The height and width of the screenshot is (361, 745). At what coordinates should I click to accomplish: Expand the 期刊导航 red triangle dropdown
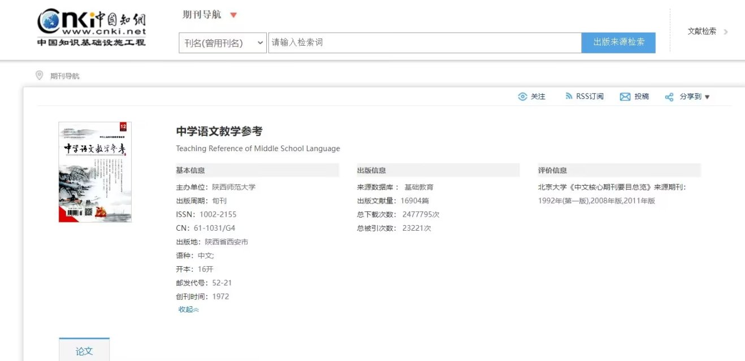coord(233,15)
